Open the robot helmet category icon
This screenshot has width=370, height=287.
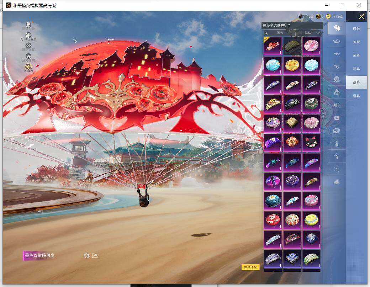337,92
